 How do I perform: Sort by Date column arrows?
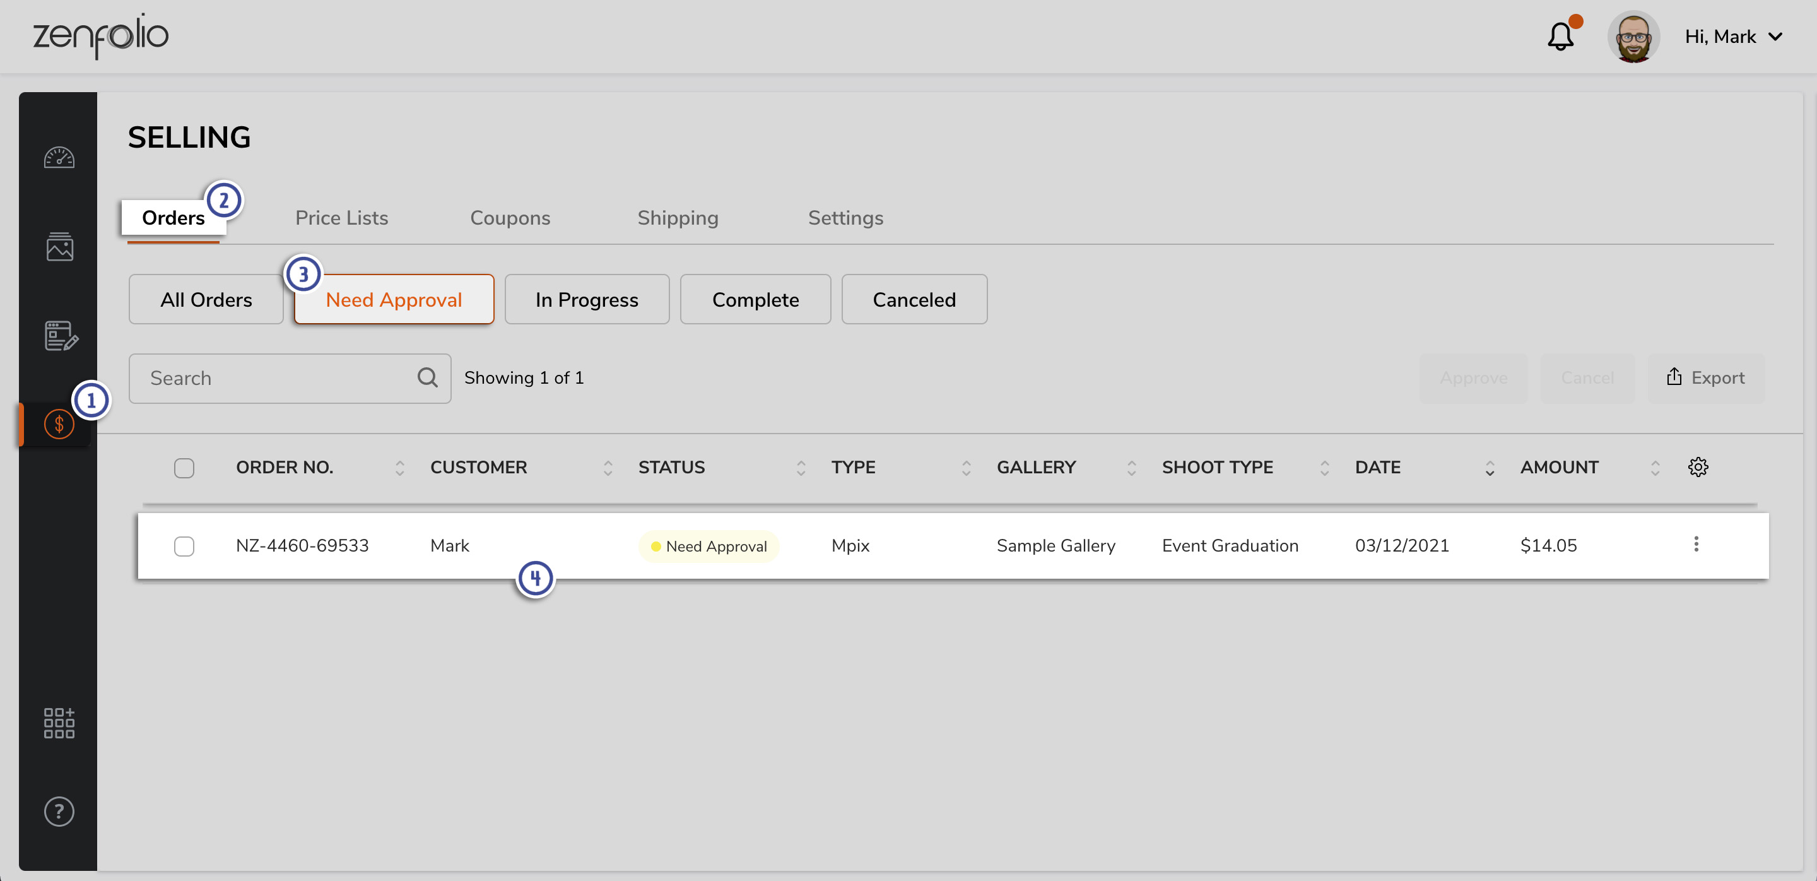point(1489,468)
